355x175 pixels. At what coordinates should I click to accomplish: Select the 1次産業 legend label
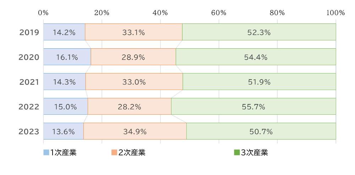[x=63, y=153]
